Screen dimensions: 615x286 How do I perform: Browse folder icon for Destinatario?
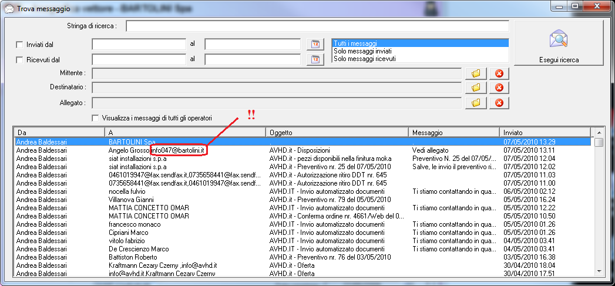tap(476, 87)
